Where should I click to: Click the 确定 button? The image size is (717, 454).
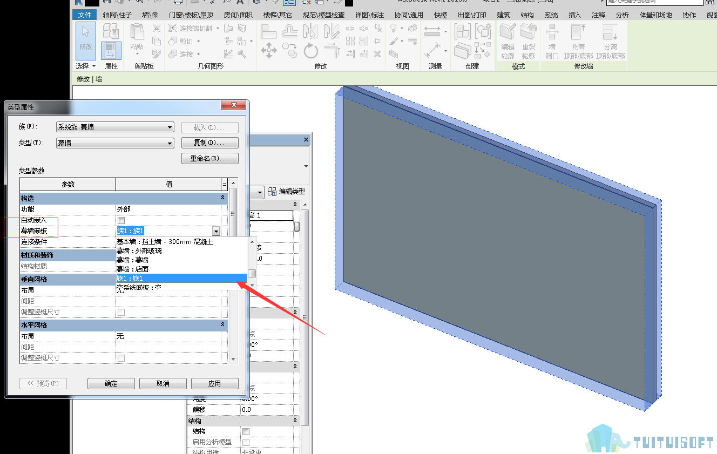(111, 383)
